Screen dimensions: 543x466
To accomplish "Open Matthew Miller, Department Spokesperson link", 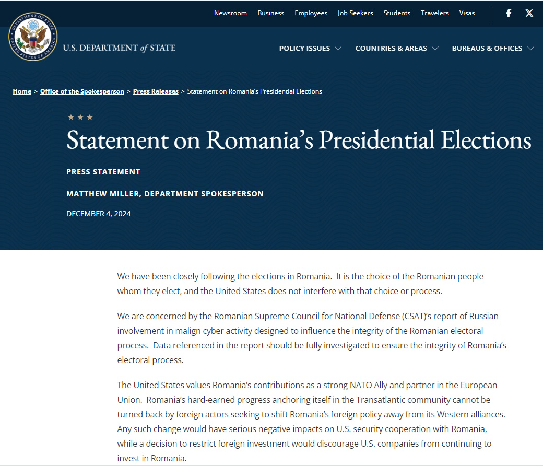I will click(x=165, y=194).
